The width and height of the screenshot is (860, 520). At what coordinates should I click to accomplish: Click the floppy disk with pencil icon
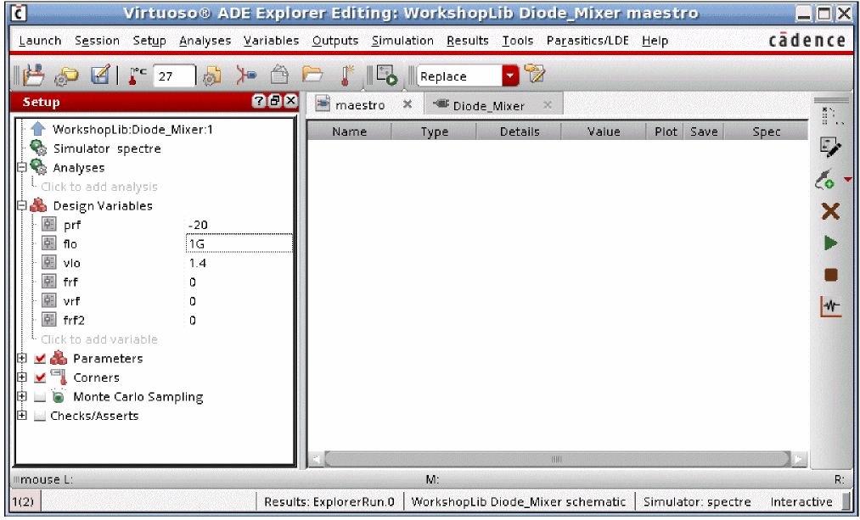(x=100, y=75)
